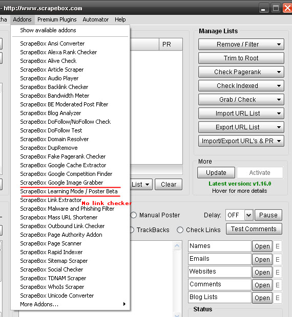Open the Help menu
The image size is (292, 317).
tap(120, 19)
